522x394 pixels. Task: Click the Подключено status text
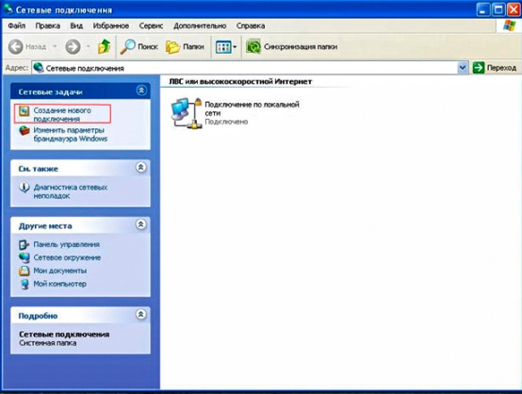(x=226, y=122)
